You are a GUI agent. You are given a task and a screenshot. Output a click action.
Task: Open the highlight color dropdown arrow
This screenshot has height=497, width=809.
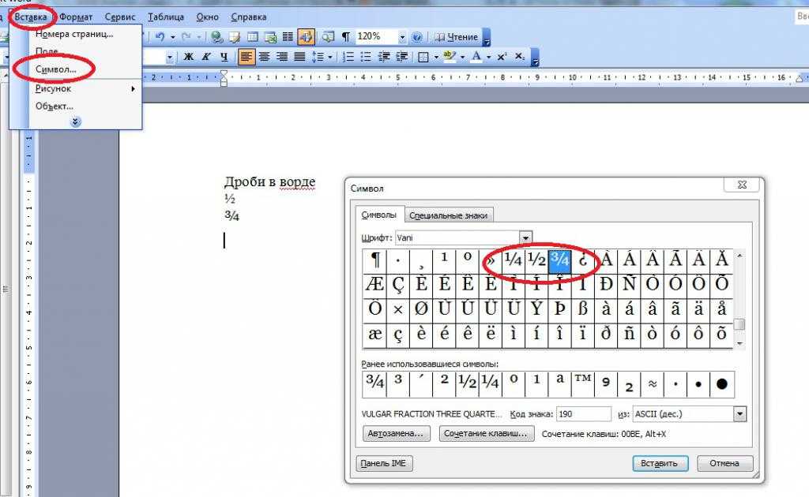(x=462, y=57)
